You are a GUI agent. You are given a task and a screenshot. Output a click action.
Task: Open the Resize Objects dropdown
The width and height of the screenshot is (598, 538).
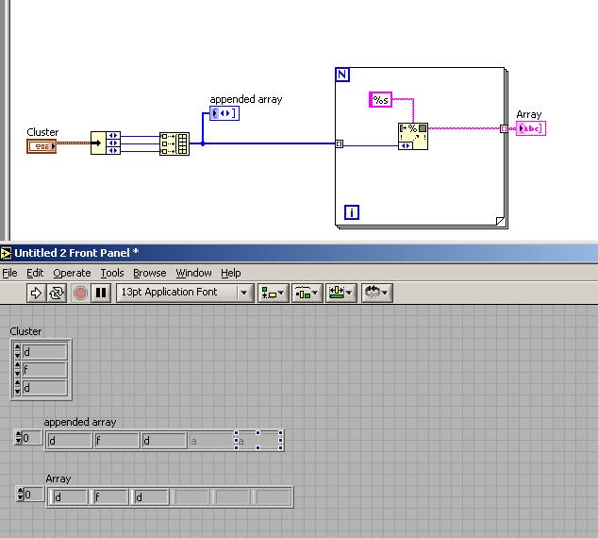(x=341, y=293)
